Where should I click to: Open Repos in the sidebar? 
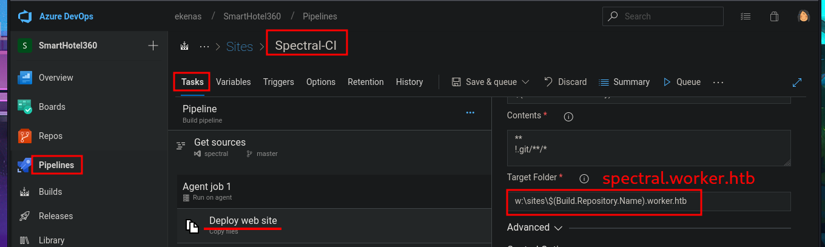[50, 136]
